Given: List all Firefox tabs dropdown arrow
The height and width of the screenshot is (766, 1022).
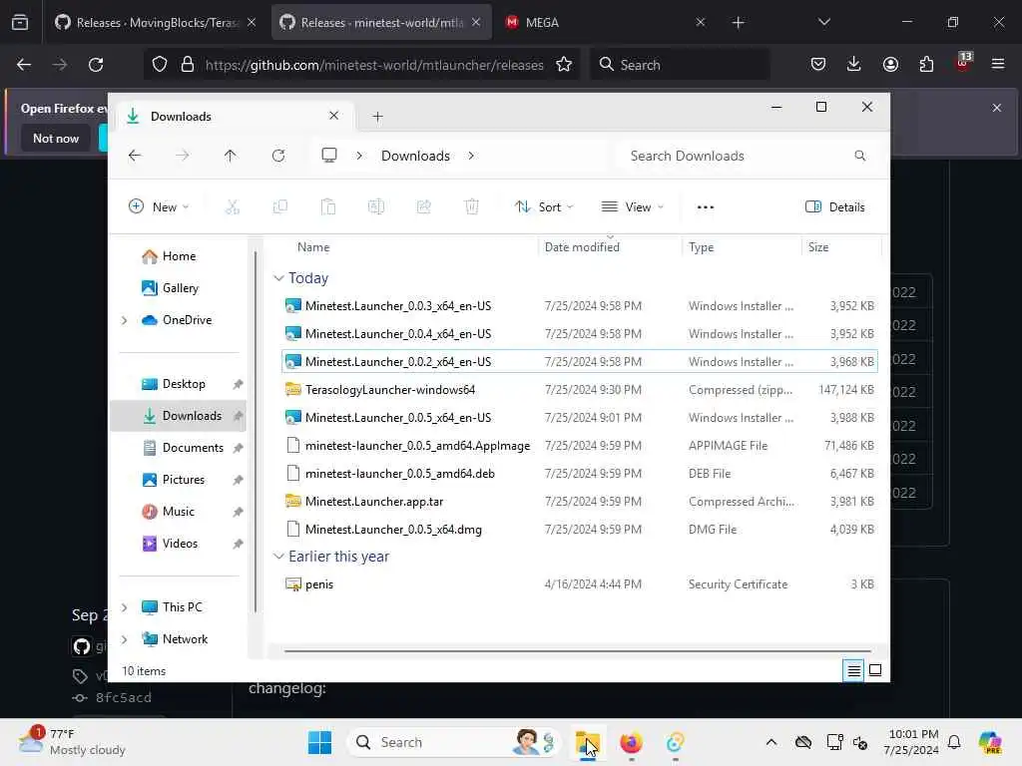Looking at the screenshot, I should coord(823,22).
